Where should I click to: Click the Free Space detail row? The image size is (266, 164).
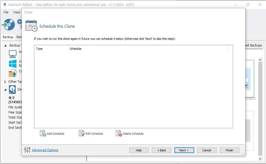coord(15,112)
